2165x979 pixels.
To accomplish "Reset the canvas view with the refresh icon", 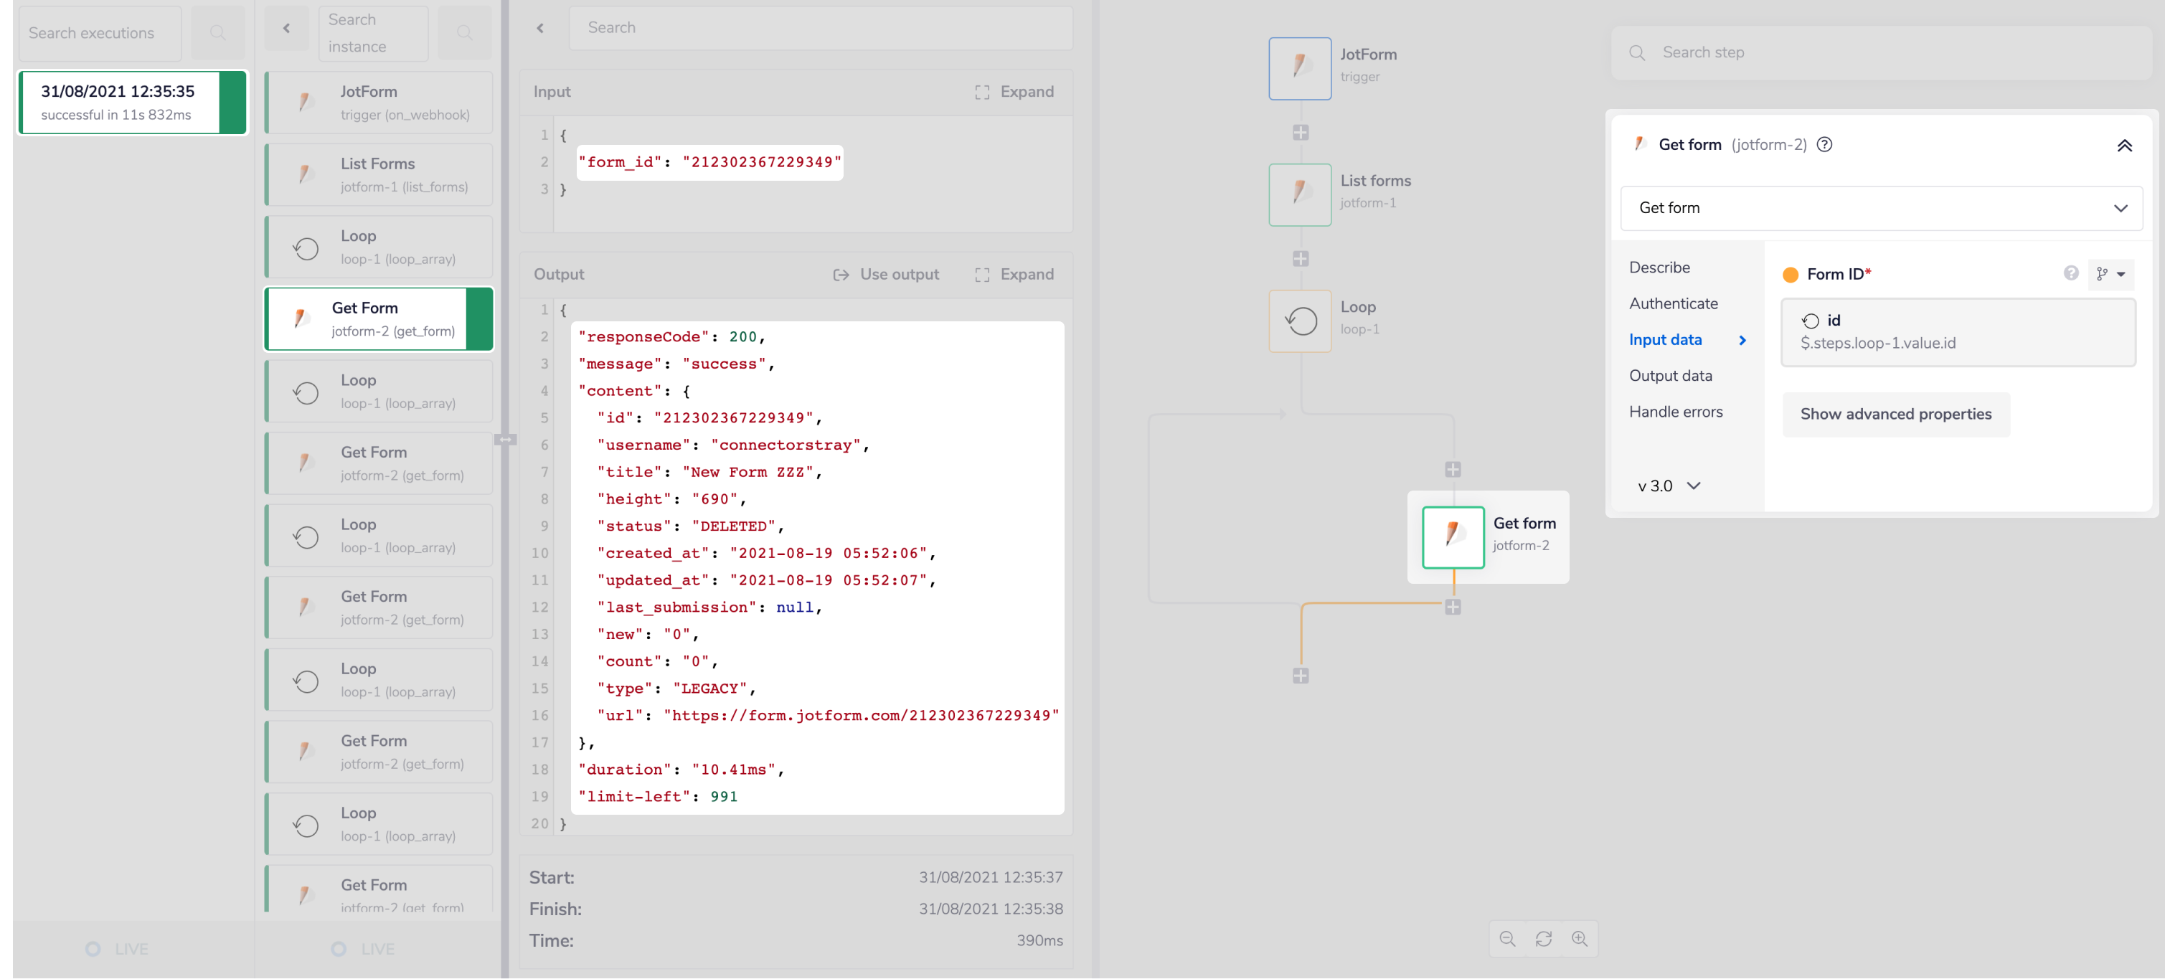I will click(1544, 939).
